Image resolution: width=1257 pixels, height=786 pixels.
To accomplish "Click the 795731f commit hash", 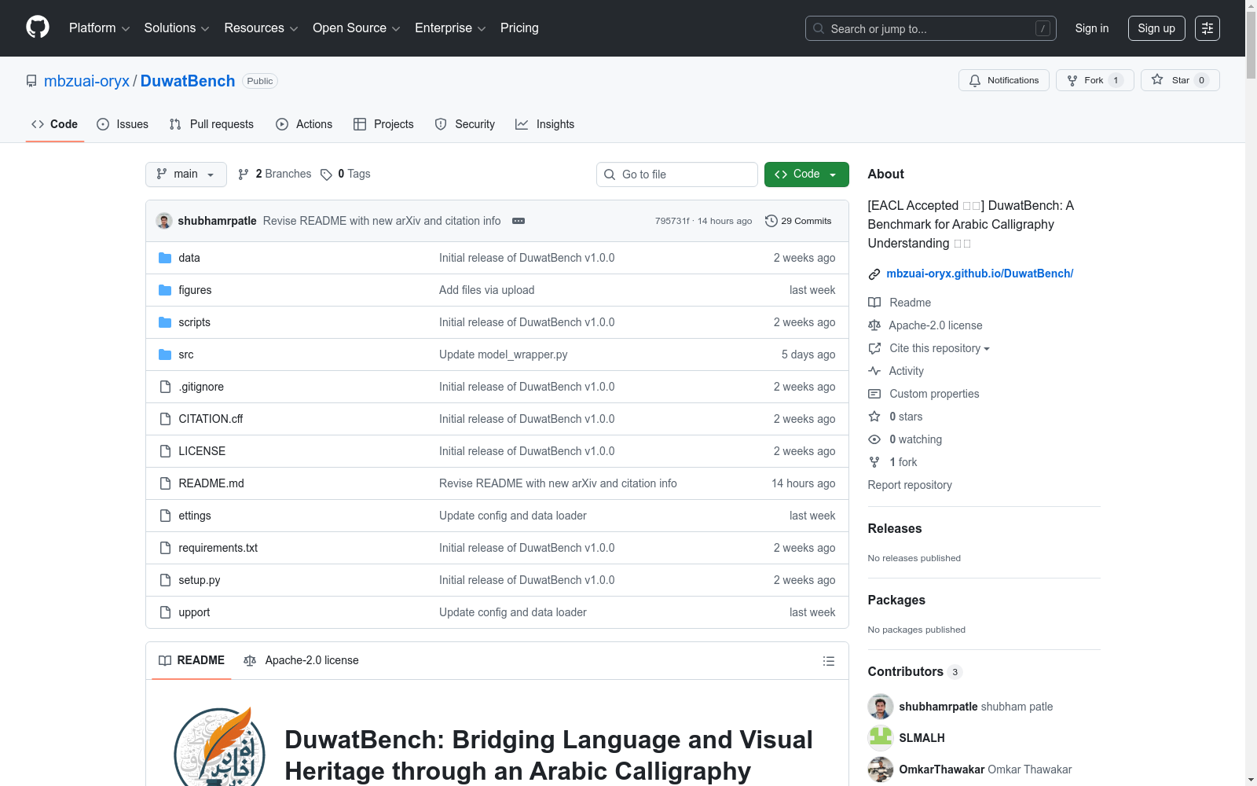I will click(x=672, y=221).
